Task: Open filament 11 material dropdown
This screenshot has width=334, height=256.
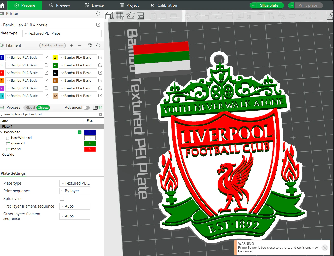Action: 24,96
